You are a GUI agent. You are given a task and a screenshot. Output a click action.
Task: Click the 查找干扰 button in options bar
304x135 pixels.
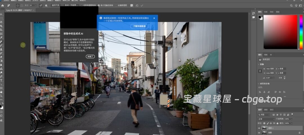56,5
